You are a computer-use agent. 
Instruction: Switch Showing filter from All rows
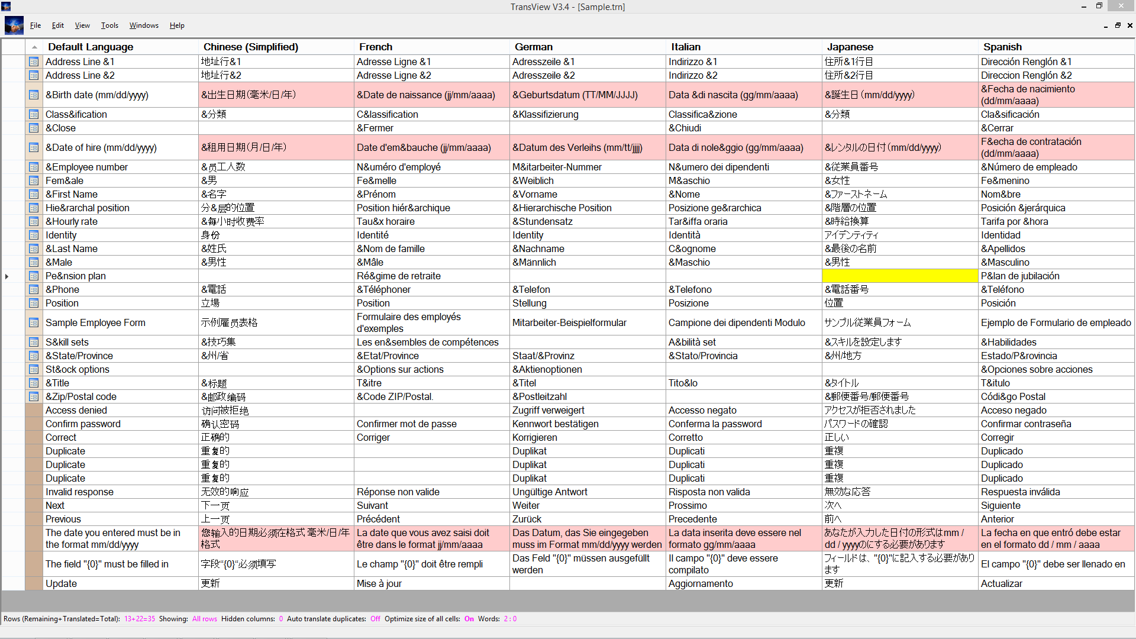tap(204, 619)
